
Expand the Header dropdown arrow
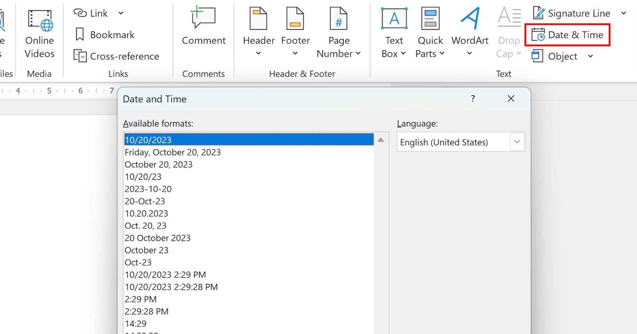point(258,53)
